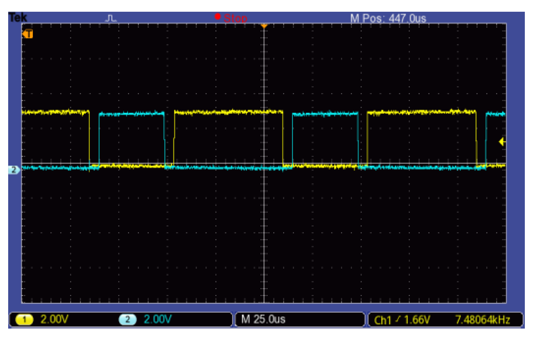
Task: Select the yellow channel 1 badge
Action: click(24, 319)
